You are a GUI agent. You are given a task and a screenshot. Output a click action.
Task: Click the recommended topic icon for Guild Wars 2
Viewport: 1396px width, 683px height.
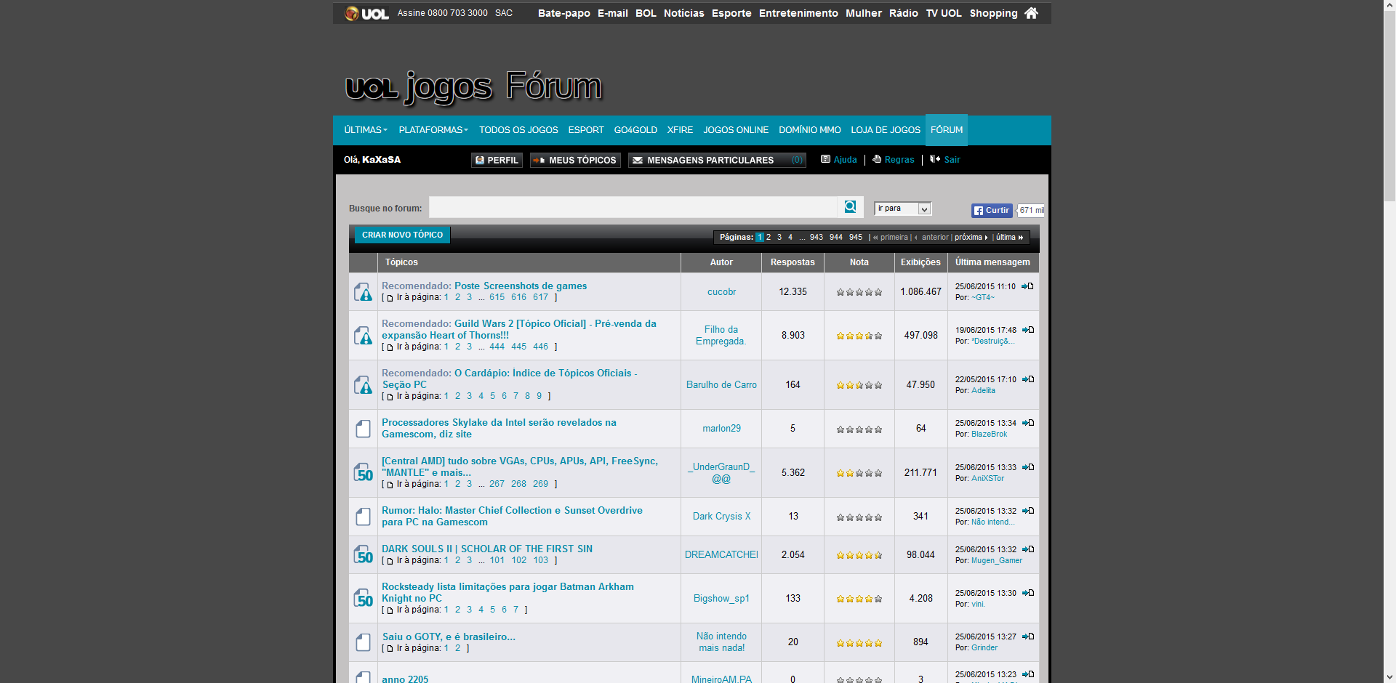pos(363,335)
